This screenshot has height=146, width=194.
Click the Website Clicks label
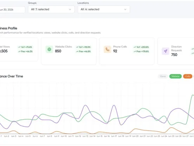coord(63,47)
